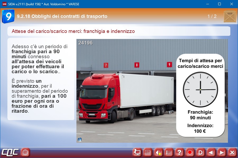Click the small blue icon on truck photo
The width and height of the screenshot is (238, 158).
point(80,140)
